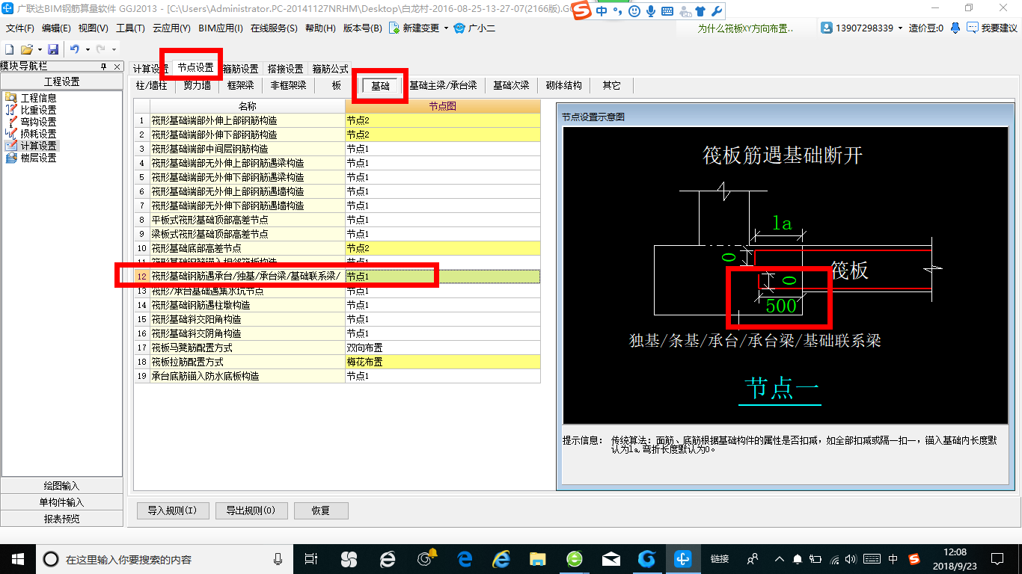The width and height of the screenshot is (1022, 574).
Task: Switch to the 箍筋设置 tab
Action: coord(240,69)
